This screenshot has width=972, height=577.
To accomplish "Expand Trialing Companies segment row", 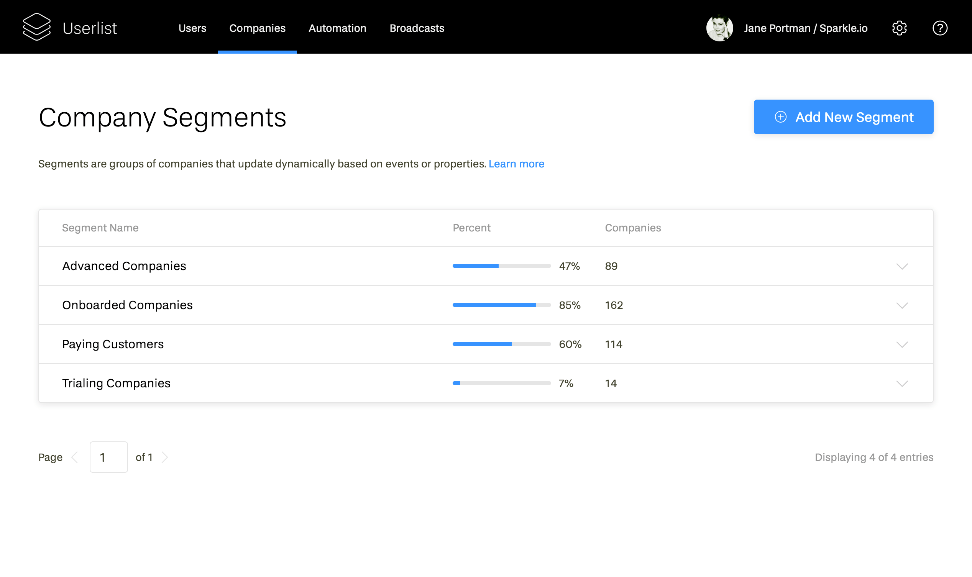I will click(x=903, y=383).
